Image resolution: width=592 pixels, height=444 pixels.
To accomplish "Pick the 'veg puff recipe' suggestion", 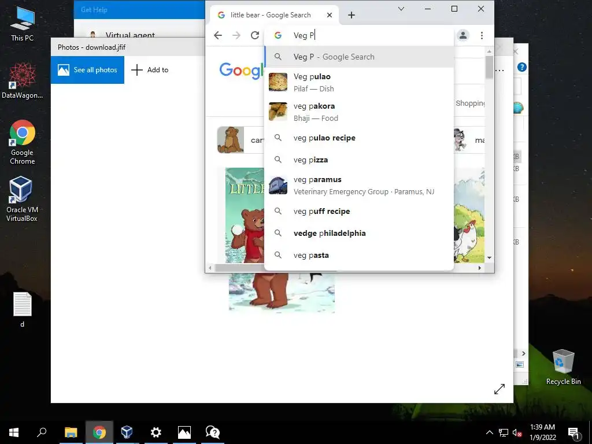I will tap(359, 211).
